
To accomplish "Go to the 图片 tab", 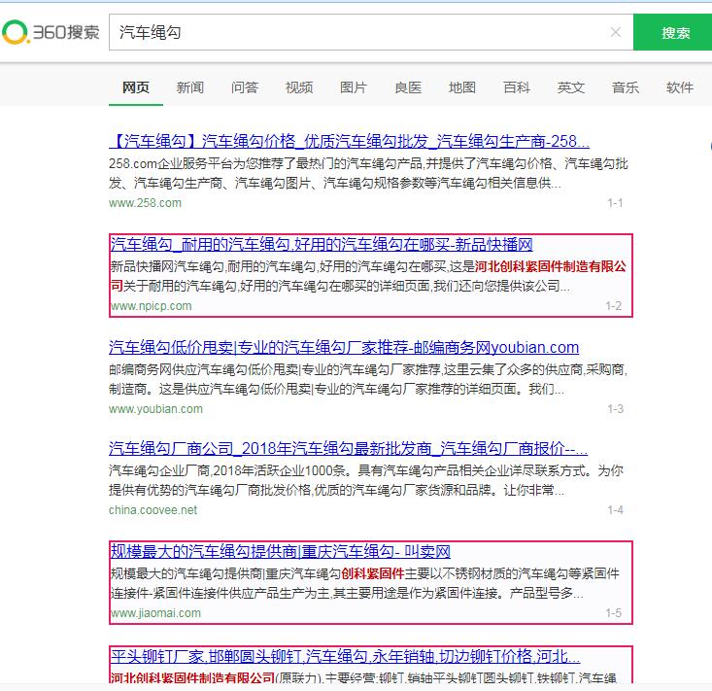I will tap(354, 87).
